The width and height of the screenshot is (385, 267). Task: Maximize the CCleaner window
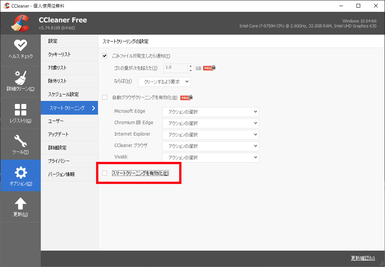pos(358,6)
